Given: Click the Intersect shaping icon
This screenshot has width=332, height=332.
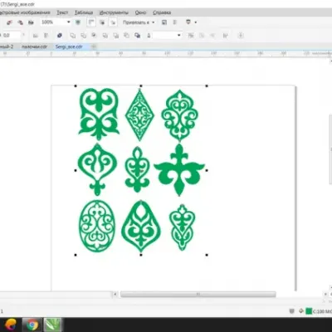Looking at the screenshot, I should click(94, 36).
